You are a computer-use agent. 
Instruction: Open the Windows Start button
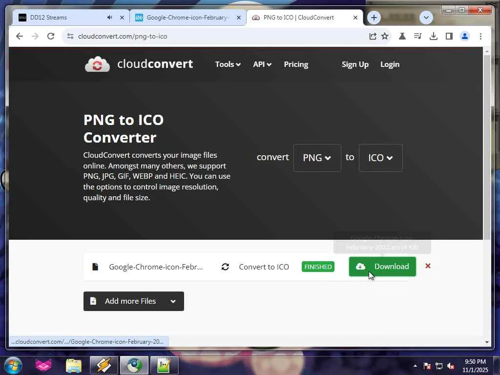(13, 365)
